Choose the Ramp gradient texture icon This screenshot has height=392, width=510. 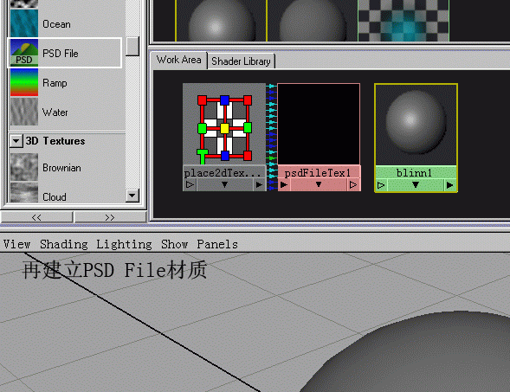pyautogui.click(x=24, y=82)
